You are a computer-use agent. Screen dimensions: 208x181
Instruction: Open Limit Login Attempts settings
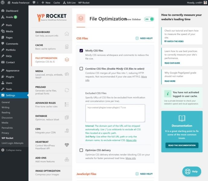[x=12, y=143]
